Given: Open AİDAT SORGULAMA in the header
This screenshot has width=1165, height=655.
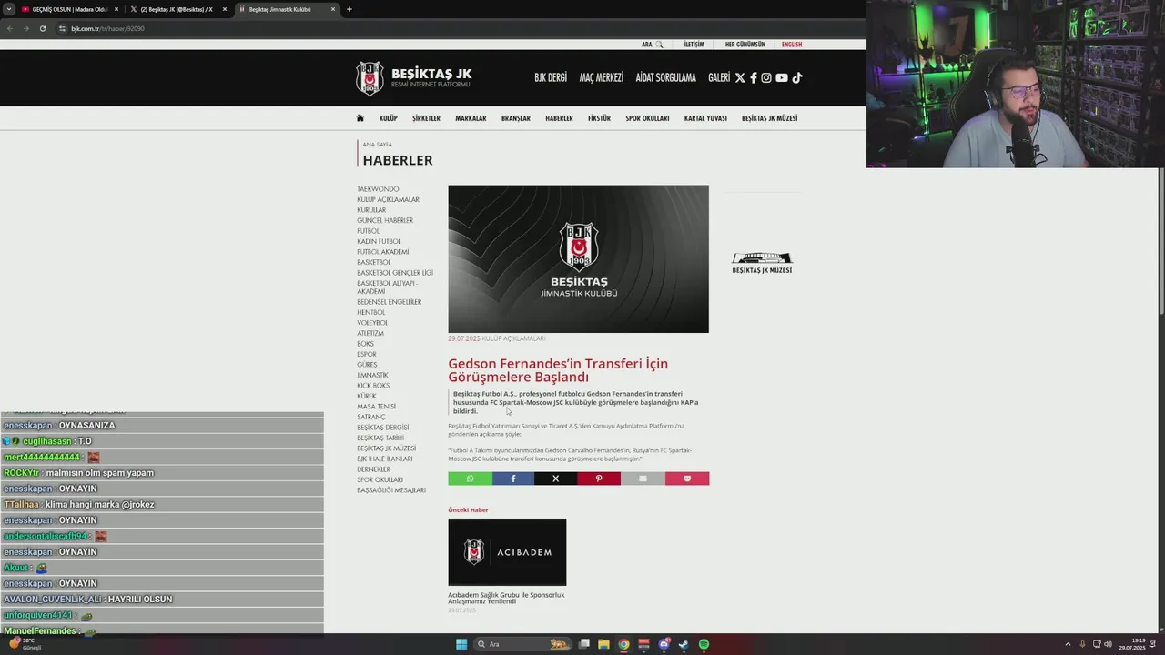Looking at the screenshot, I should pyautogui.click(x=666, y=78).
